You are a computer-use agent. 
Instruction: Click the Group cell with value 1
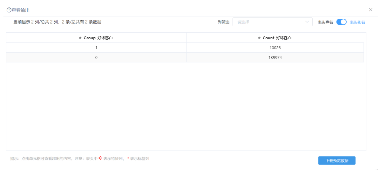pos(96,48)
